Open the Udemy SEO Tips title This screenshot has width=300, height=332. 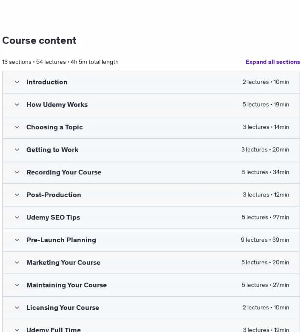[53, 218]
